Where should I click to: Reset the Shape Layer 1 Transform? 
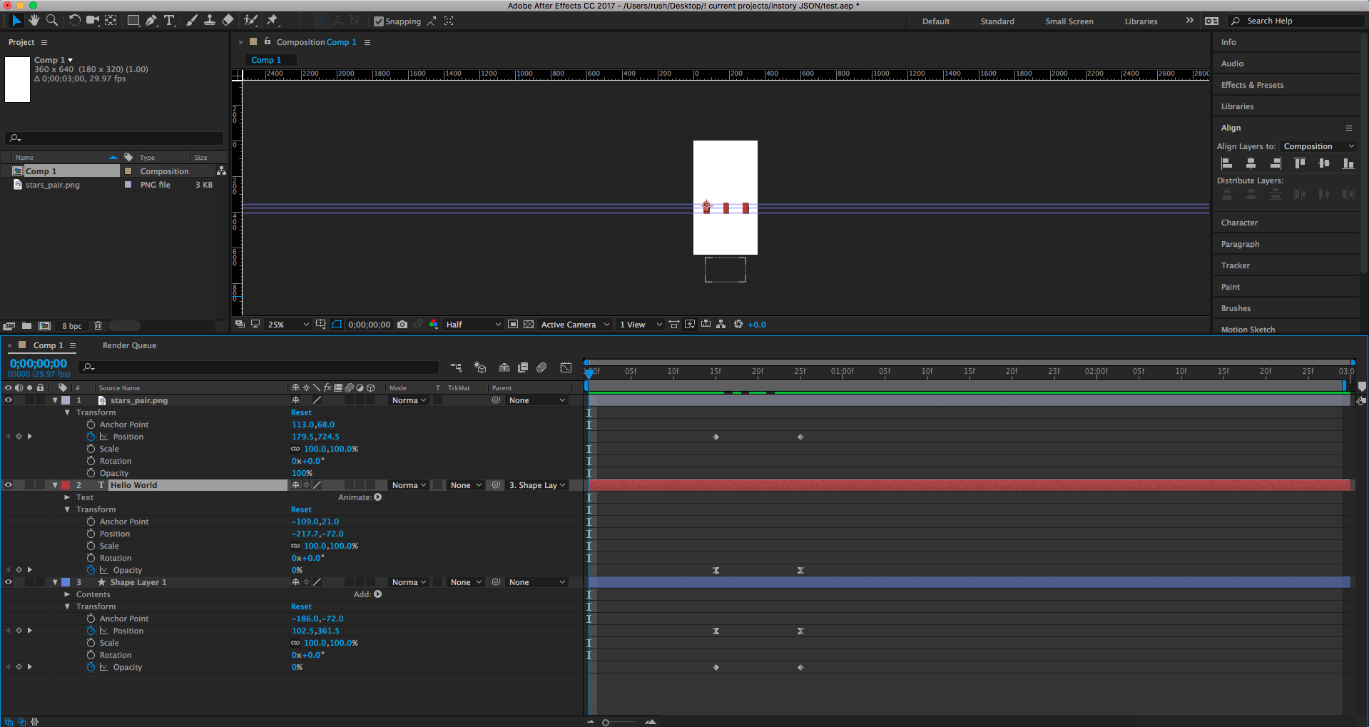coord(301,606)
